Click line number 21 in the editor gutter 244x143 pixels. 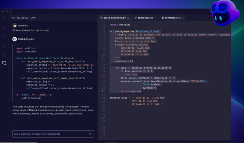(103, 91)
